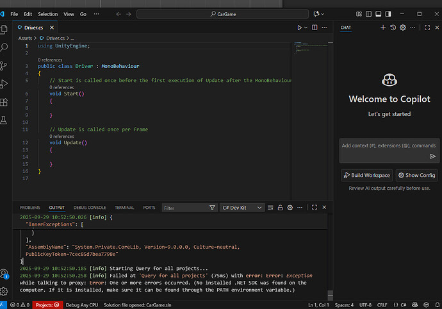Click the Build Workspace button
Viewport: 442px width, 309px height.
tap(366, 175)
